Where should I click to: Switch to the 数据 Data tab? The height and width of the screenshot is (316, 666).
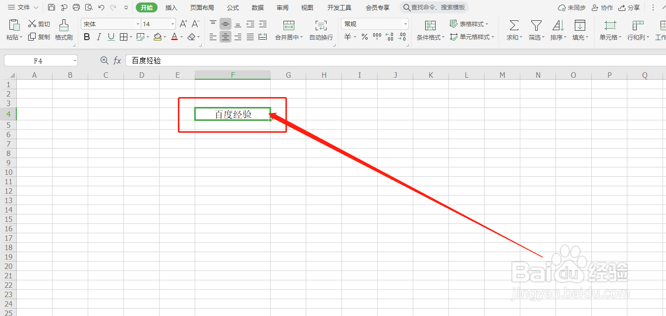(258, 7)
